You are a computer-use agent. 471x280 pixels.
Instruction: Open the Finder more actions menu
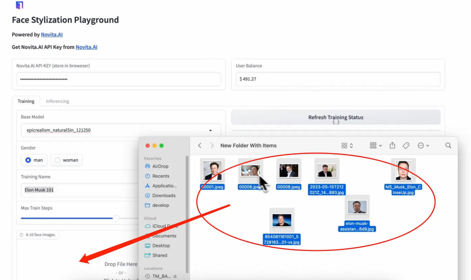(423, 146)
